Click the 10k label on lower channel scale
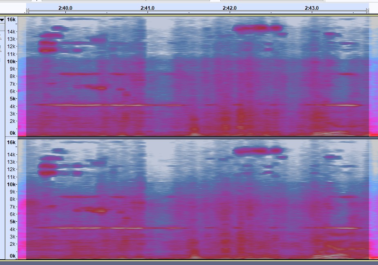 coord(11,184)
